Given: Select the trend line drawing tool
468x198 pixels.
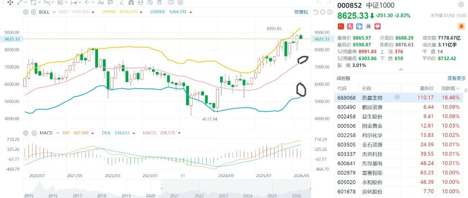Looking at the screenshot, I should [19, 3].
